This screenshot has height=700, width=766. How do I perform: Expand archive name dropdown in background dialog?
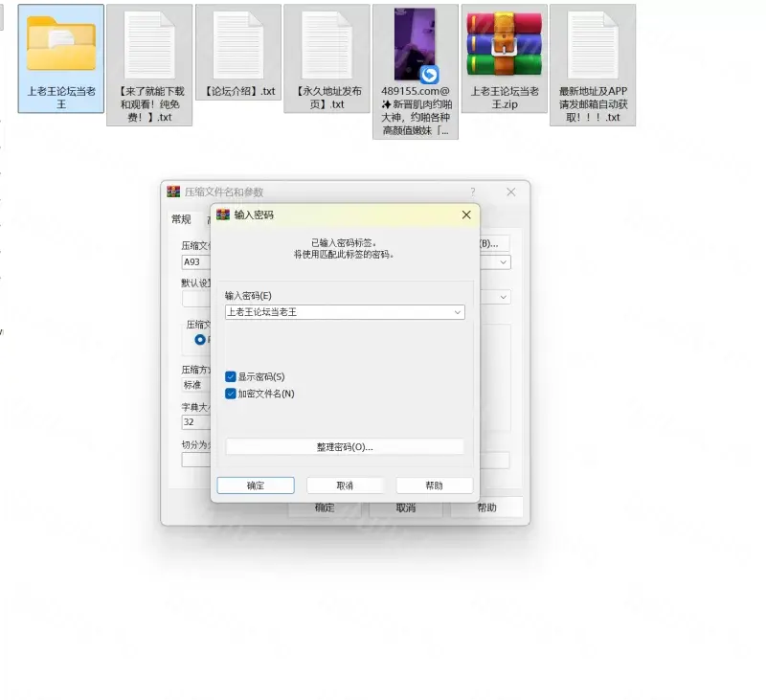click(504, 262)
